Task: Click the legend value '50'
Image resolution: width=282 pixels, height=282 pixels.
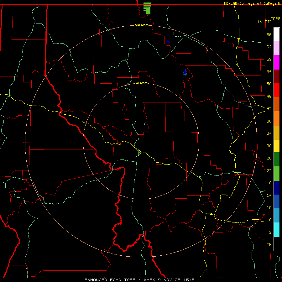Action: 269,84
